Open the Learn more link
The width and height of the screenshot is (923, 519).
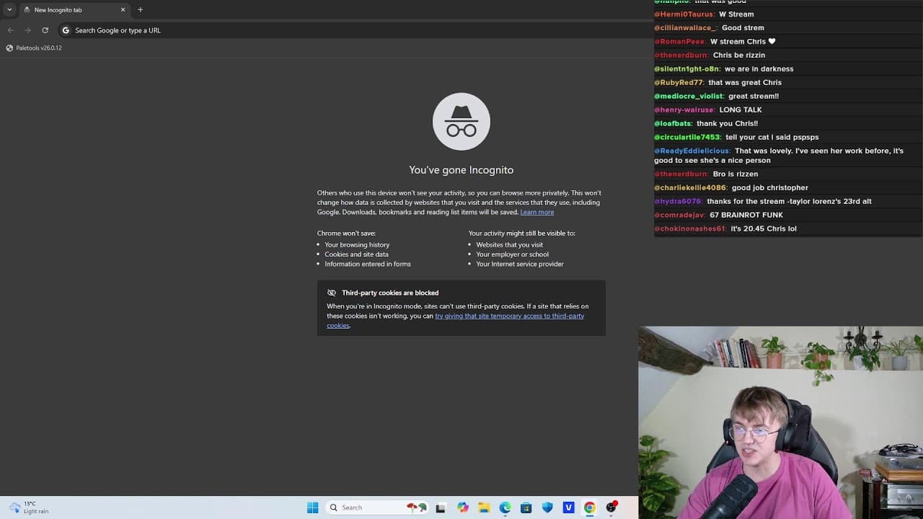tap(537, 212)
